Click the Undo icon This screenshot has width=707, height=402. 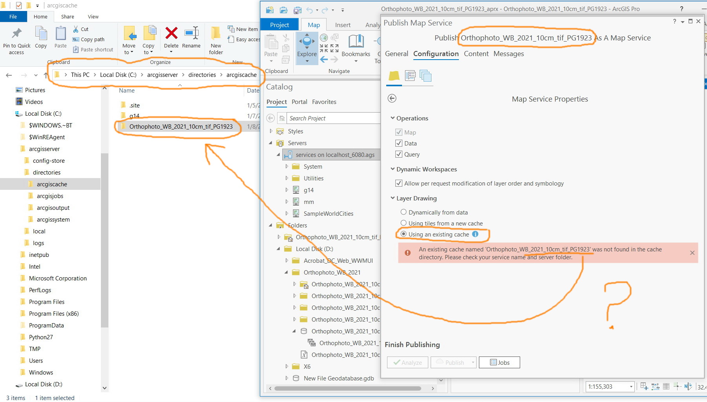(x=310, y=9)
